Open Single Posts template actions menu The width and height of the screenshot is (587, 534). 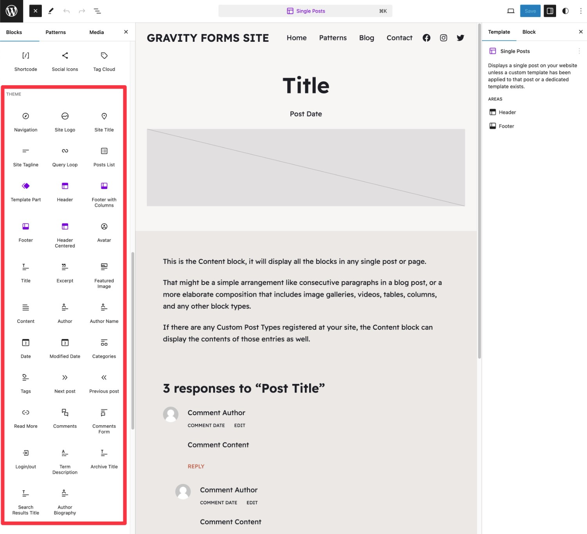pyautogui.click(x=579, y=51)
